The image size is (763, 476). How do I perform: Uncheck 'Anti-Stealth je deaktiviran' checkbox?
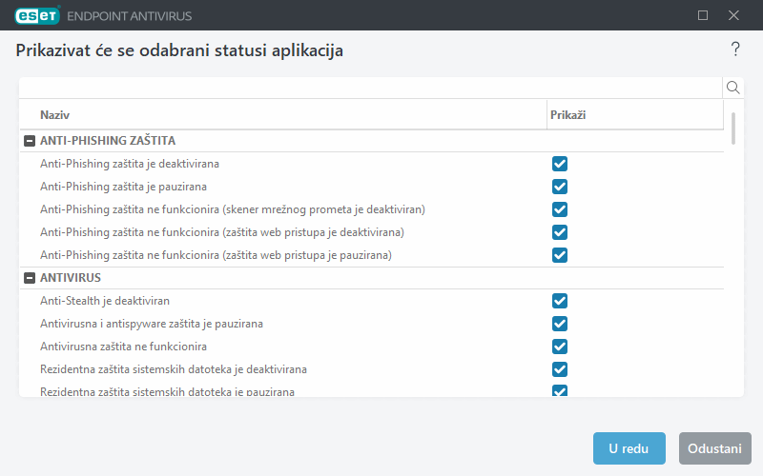coord(560,301)
